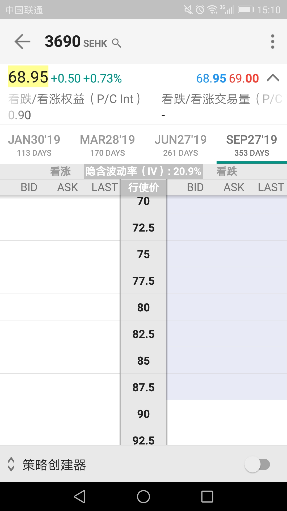Open the three-dot overflow menu
Image resolution: width=287 pixels, height=511 pixels.
[272, 42]
